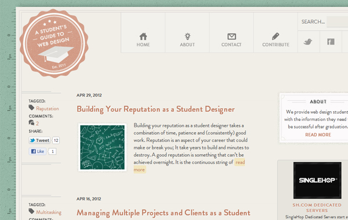Click the chalkboard thumbnail image
This screenshot has height=220, width=348.
click(x=102, y=147)
